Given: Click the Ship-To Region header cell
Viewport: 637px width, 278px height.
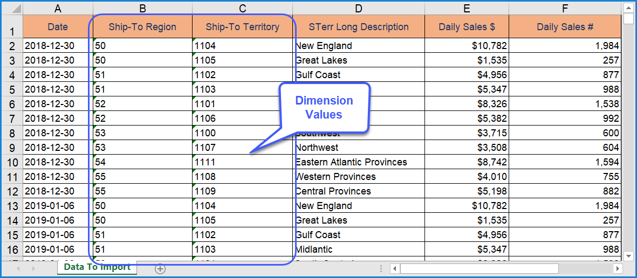Looking at the screenshot, I should pyautogui.click(x=142, y=27).
